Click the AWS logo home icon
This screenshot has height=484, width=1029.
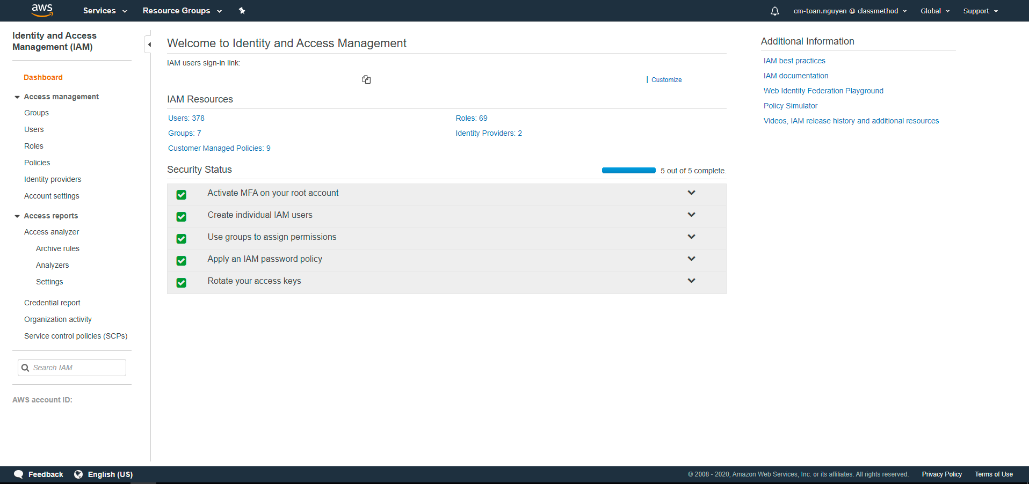[x=42, y=10]
